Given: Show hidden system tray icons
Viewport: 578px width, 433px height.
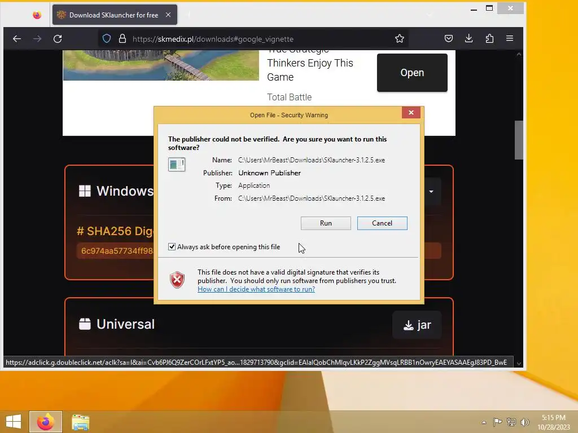Looking at the screenshot, I should (484, 422).
